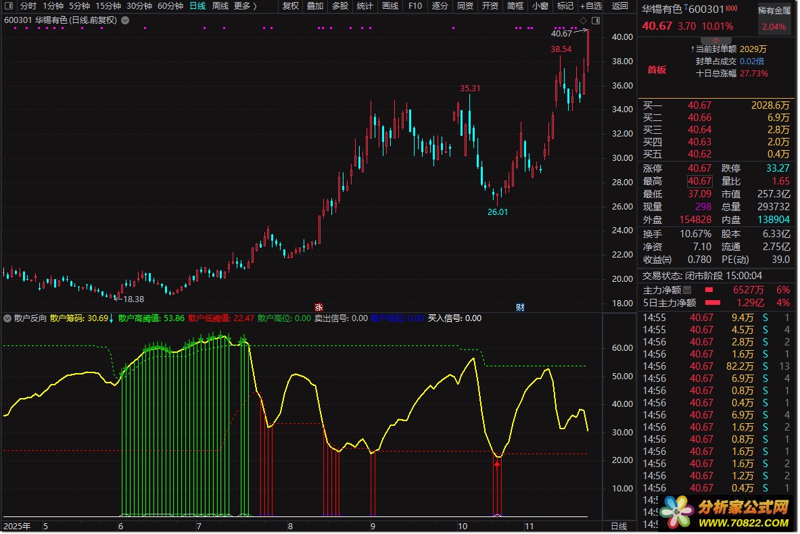Expand the 散户反向 indicator dropdown arrow
Image resolution: width=800 pixels, height=534 pixels.
(x=8, y=318)
